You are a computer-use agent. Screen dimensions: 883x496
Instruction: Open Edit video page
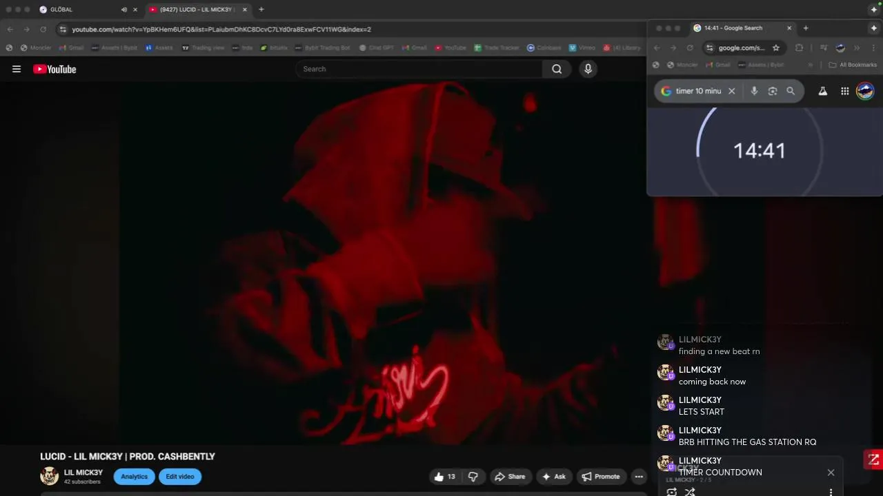pos(180,477)
